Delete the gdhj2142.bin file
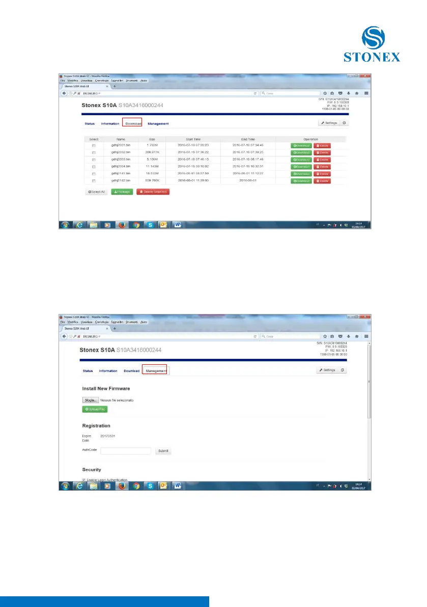This screenshot has height=607, width=427. coord(322,181)
